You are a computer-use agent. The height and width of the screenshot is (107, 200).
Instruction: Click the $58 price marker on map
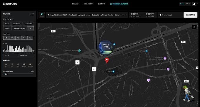point(186,81)
